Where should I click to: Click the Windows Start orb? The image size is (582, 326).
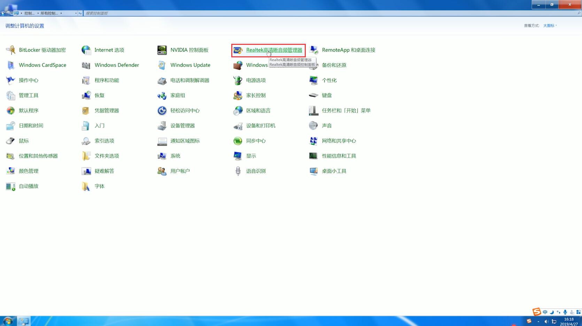pos(8,321)
